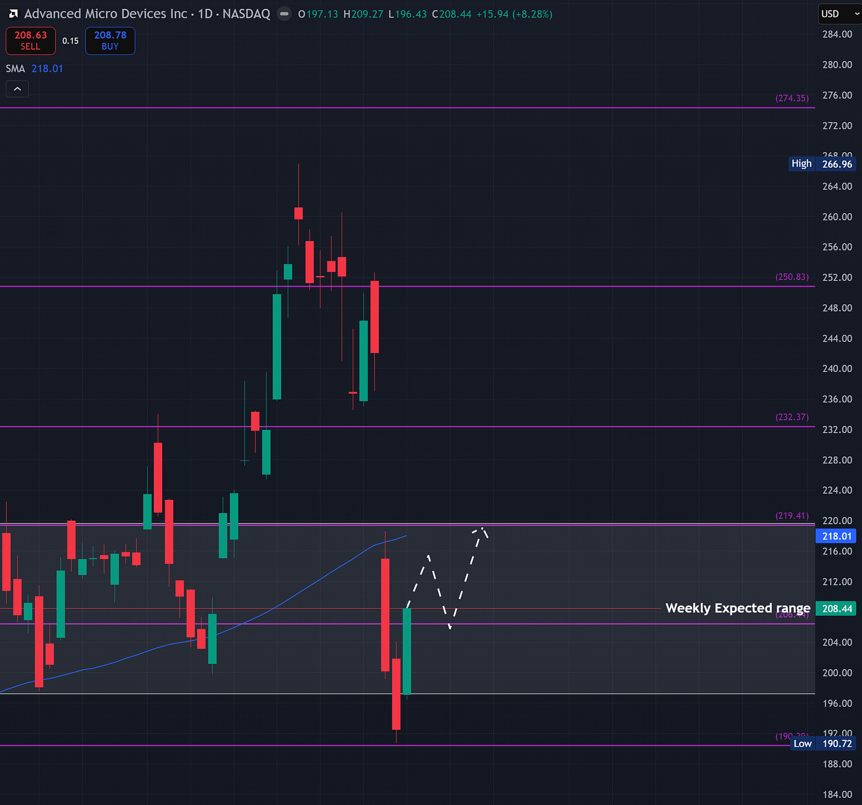Click the 200.00 price axis label
862x805 pixels.
point(837,673)
